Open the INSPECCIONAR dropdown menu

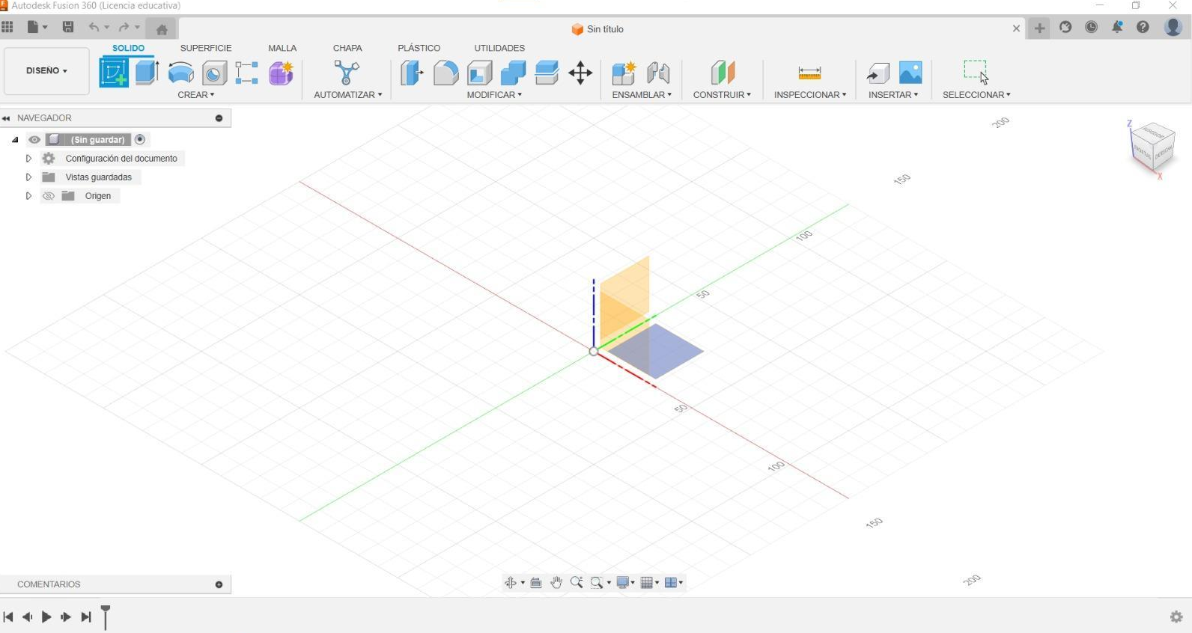point(810,95)
